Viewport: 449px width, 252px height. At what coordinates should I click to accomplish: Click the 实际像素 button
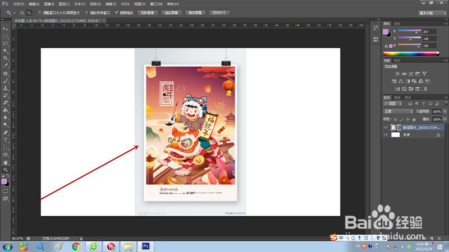coord(148,13)
